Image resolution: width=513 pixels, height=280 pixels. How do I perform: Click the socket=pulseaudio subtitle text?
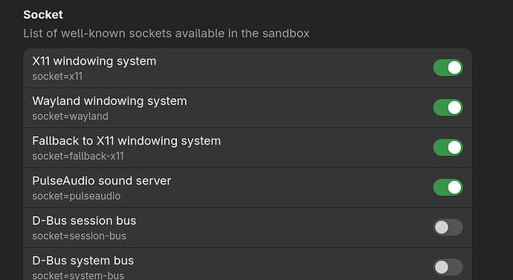[x=77, y=196]
